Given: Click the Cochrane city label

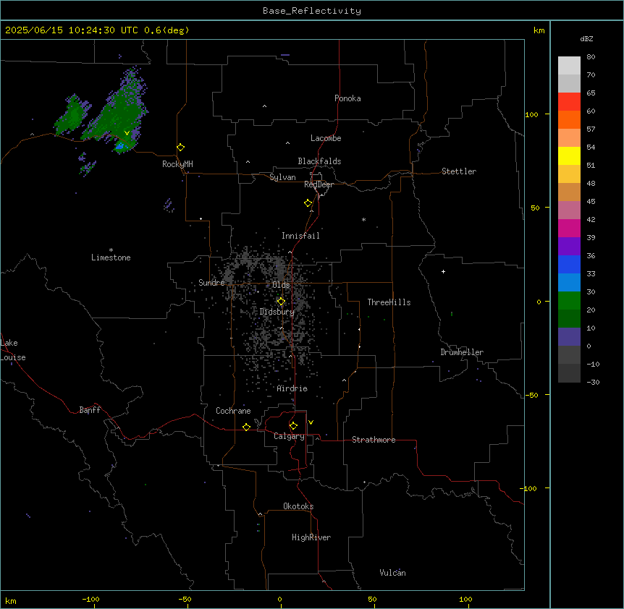Looking at the screenshot, I should (x=233, y=411).
